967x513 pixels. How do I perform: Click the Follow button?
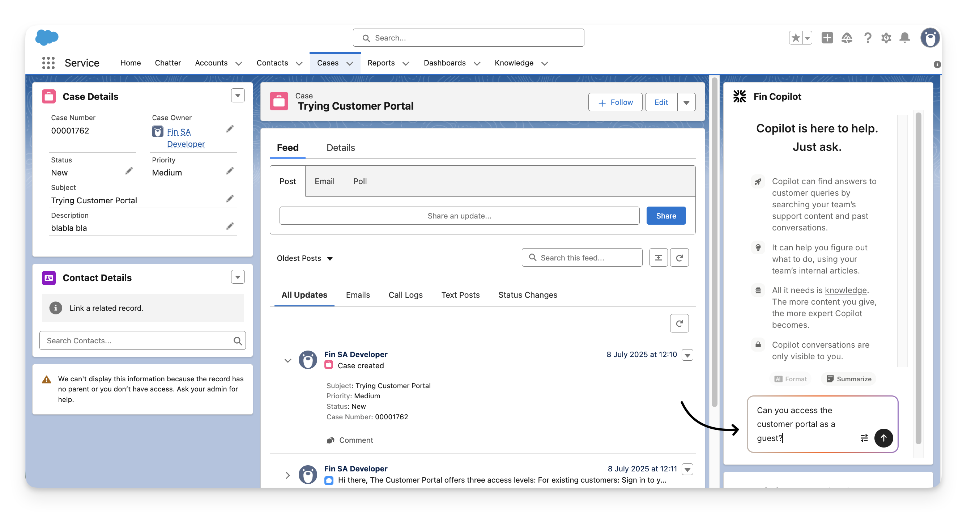click(615, 102)
